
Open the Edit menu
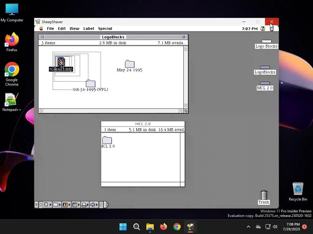(x=62, y=28)
